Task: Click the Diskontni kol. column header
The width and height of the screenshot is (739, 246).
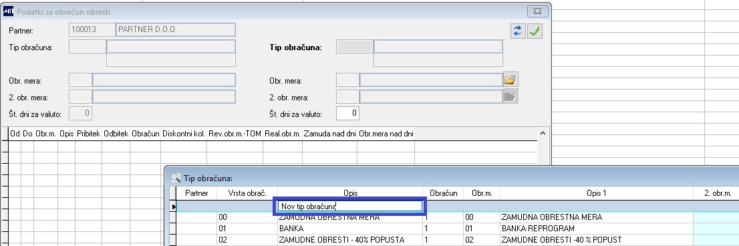Action: pyautogui.click(x=184, y=134)
